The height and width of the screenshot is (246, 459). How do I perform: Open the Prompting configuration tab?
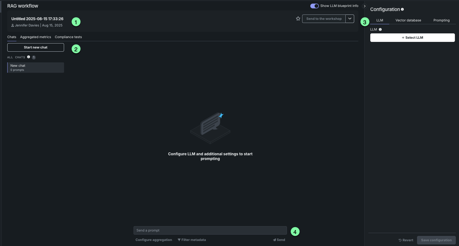441,20
